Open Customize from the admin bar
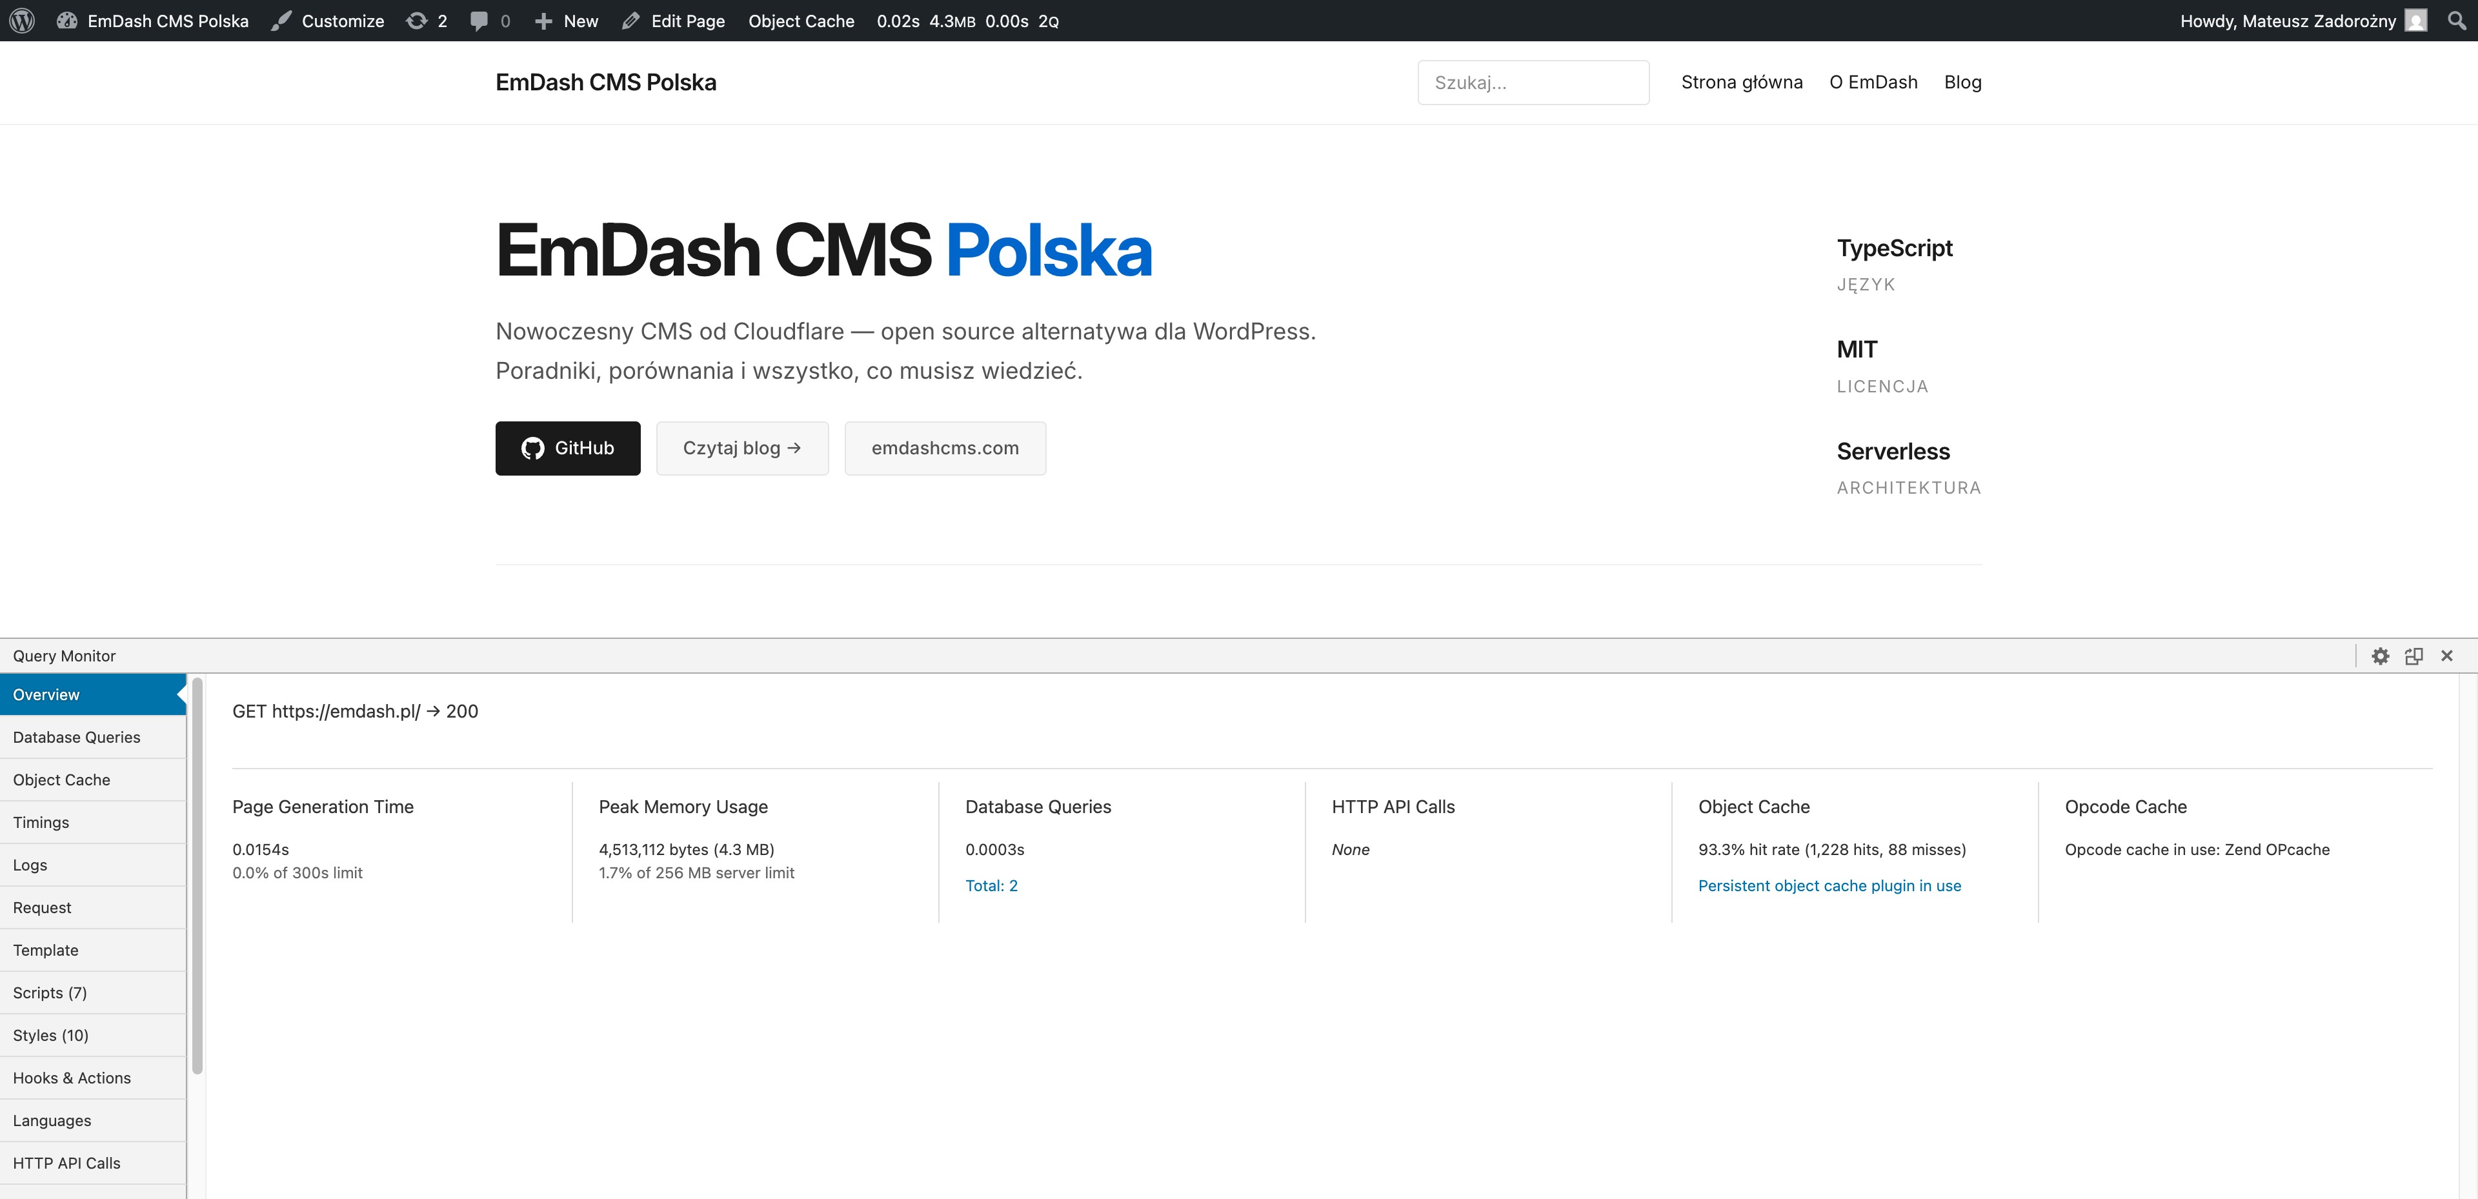This screenshot has width=2478, height=1199. tap(327, 20)
